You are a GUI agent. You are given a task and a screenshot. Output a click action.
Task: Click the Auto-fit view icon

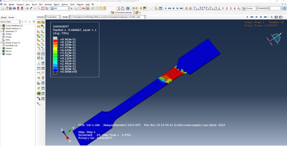(43, 8)
